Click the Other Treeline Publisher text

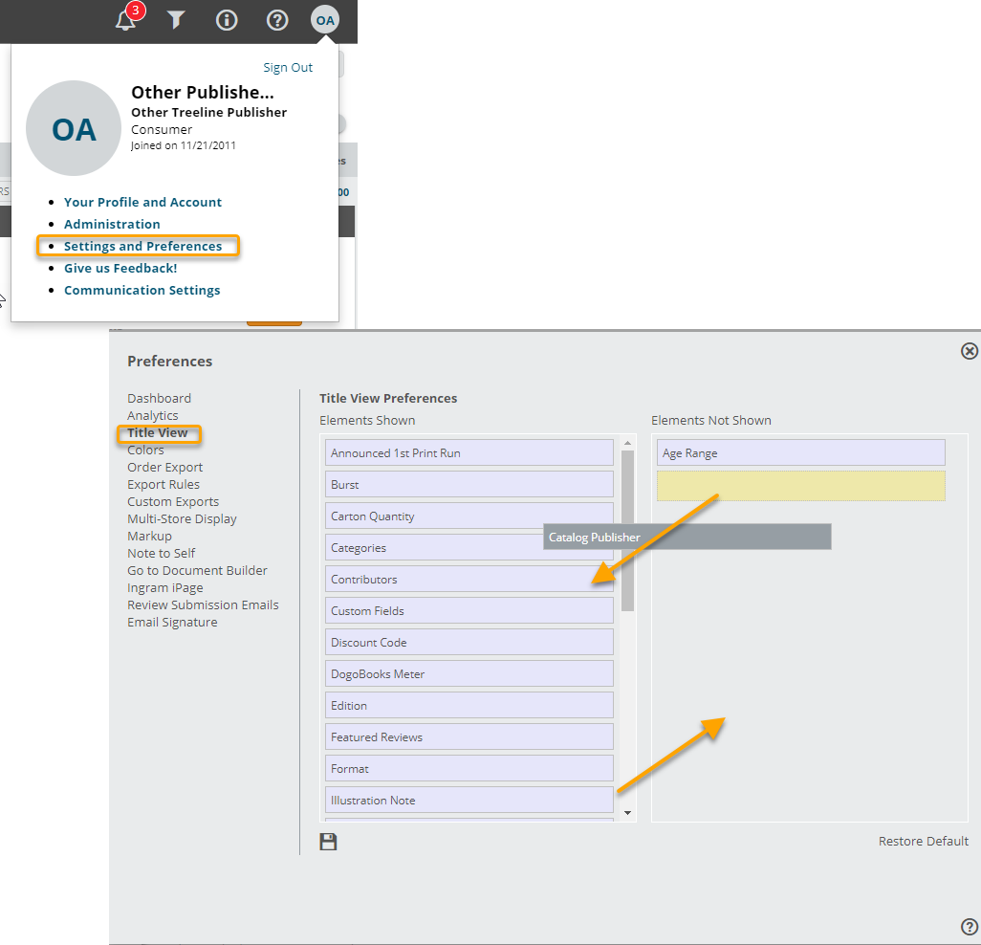pyautogui.click(x=209, y=112)
